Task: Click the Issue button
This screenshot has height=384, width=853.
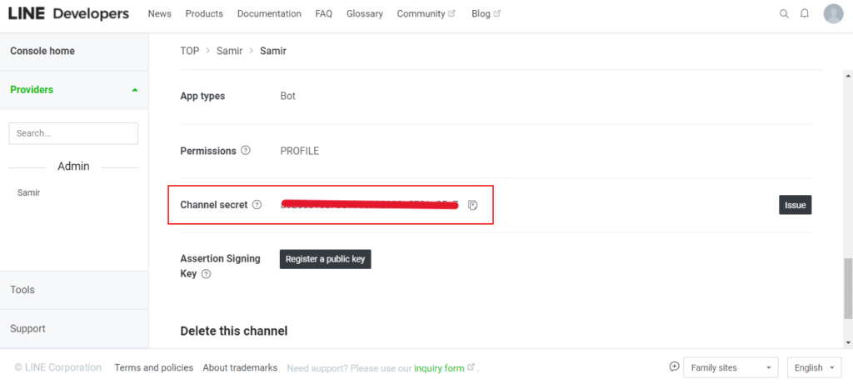Action: pos(795,205)
